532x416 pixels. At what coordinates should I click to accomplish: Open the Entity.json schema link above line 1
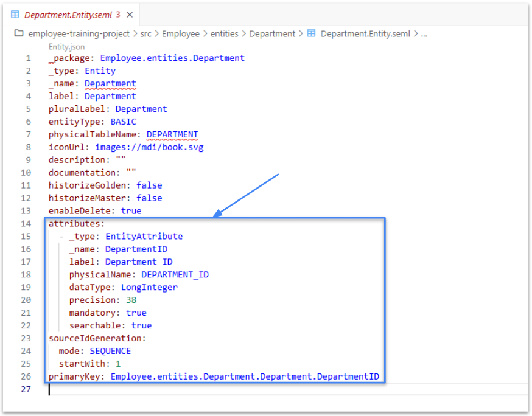point(66,47)
